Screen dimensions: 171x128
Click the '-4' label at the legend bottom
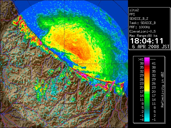142,120
